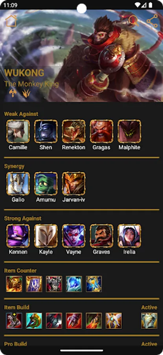Tap the share icon
This screenshot has width=163, height=355.
(152, 21)
